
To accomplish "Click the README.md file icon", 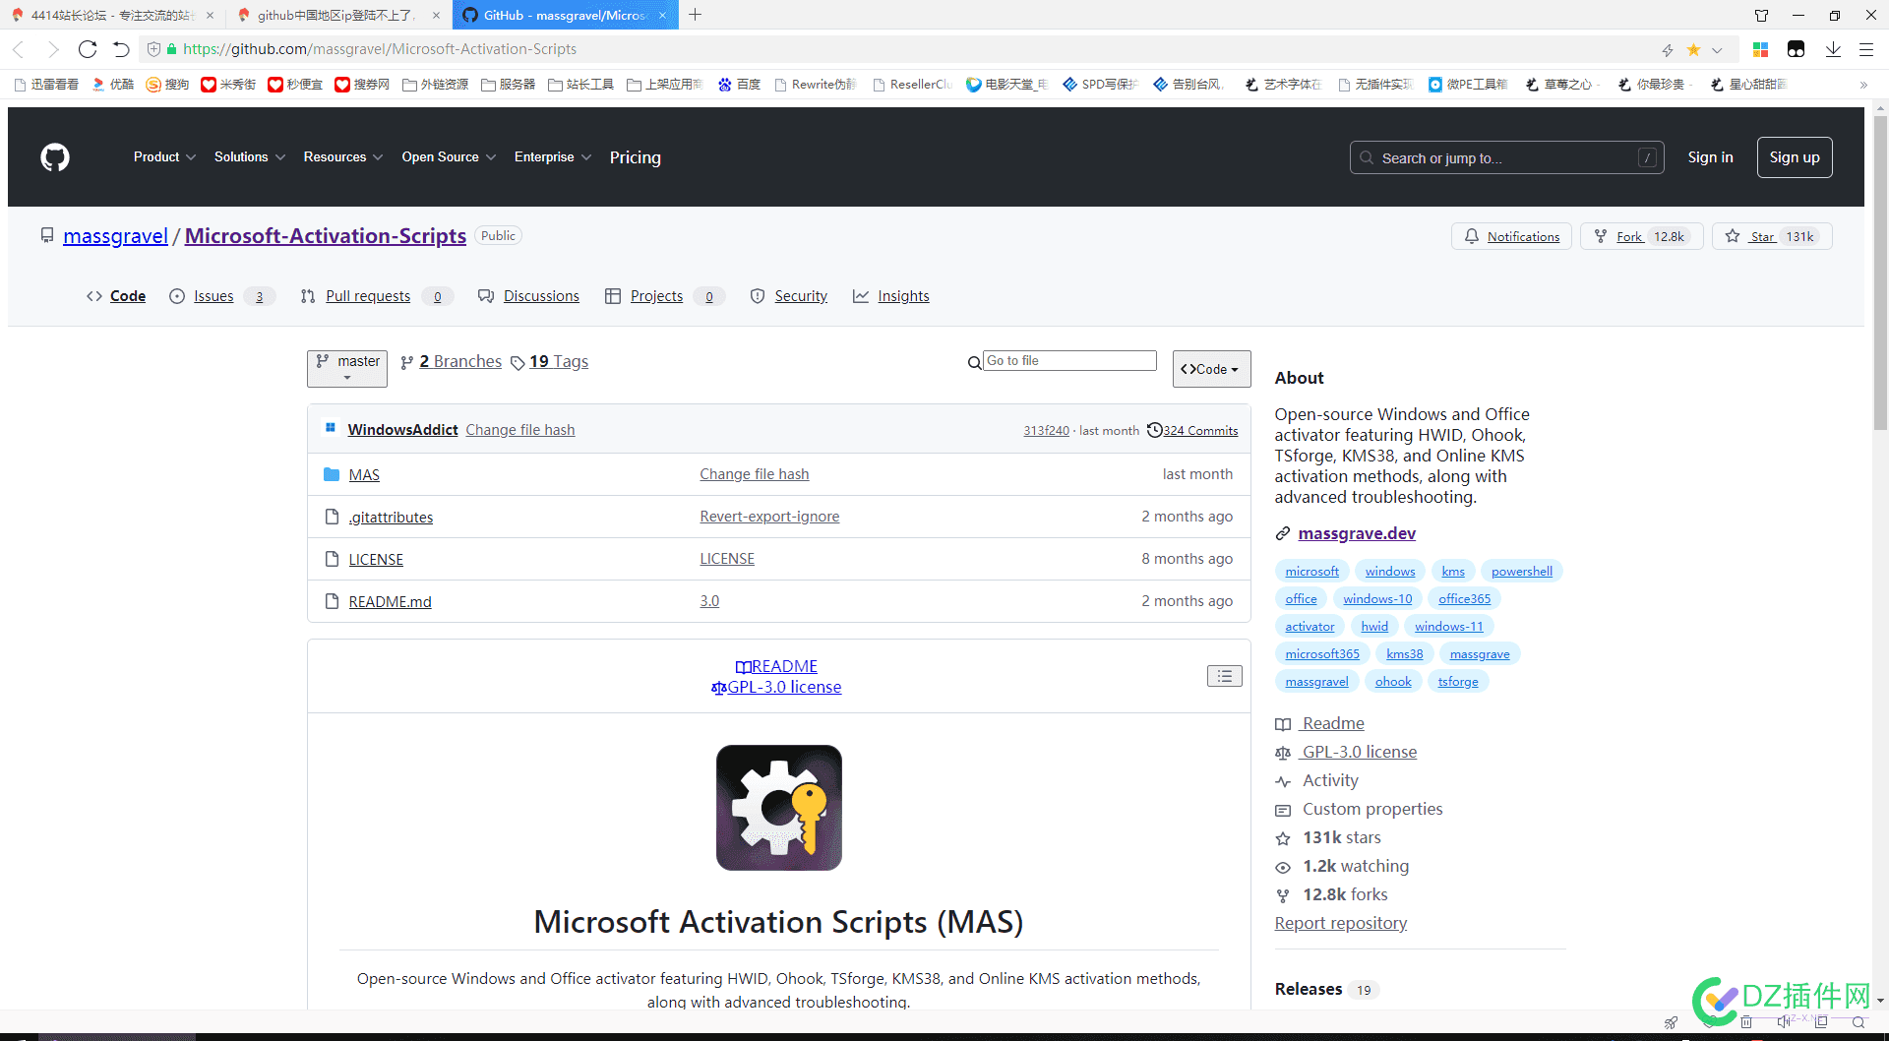I will (332, 601).
